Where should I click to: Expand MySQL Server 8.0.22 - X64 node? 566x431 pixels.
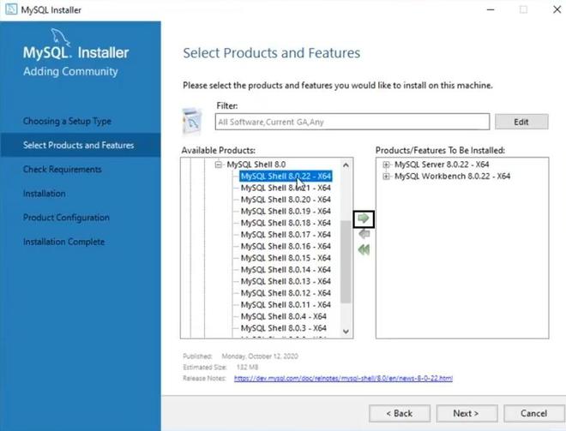pyautogui.click(x=386, y=165)
